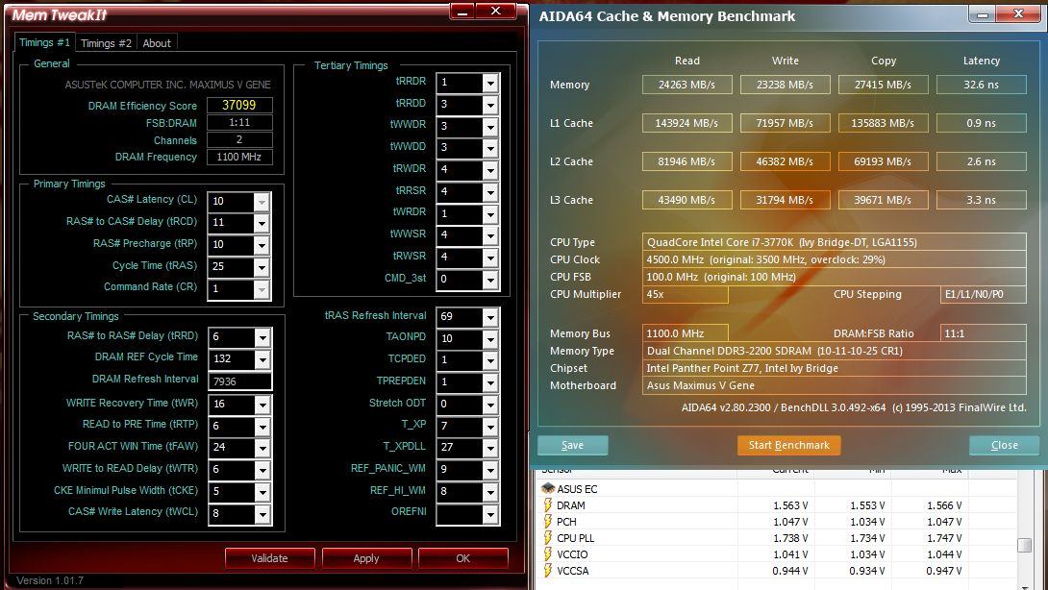The width and height of the screenshot is (1048, 590).
Task: Expand the DRAM REF Cycle Time dropdown
Action: point(262,358)
